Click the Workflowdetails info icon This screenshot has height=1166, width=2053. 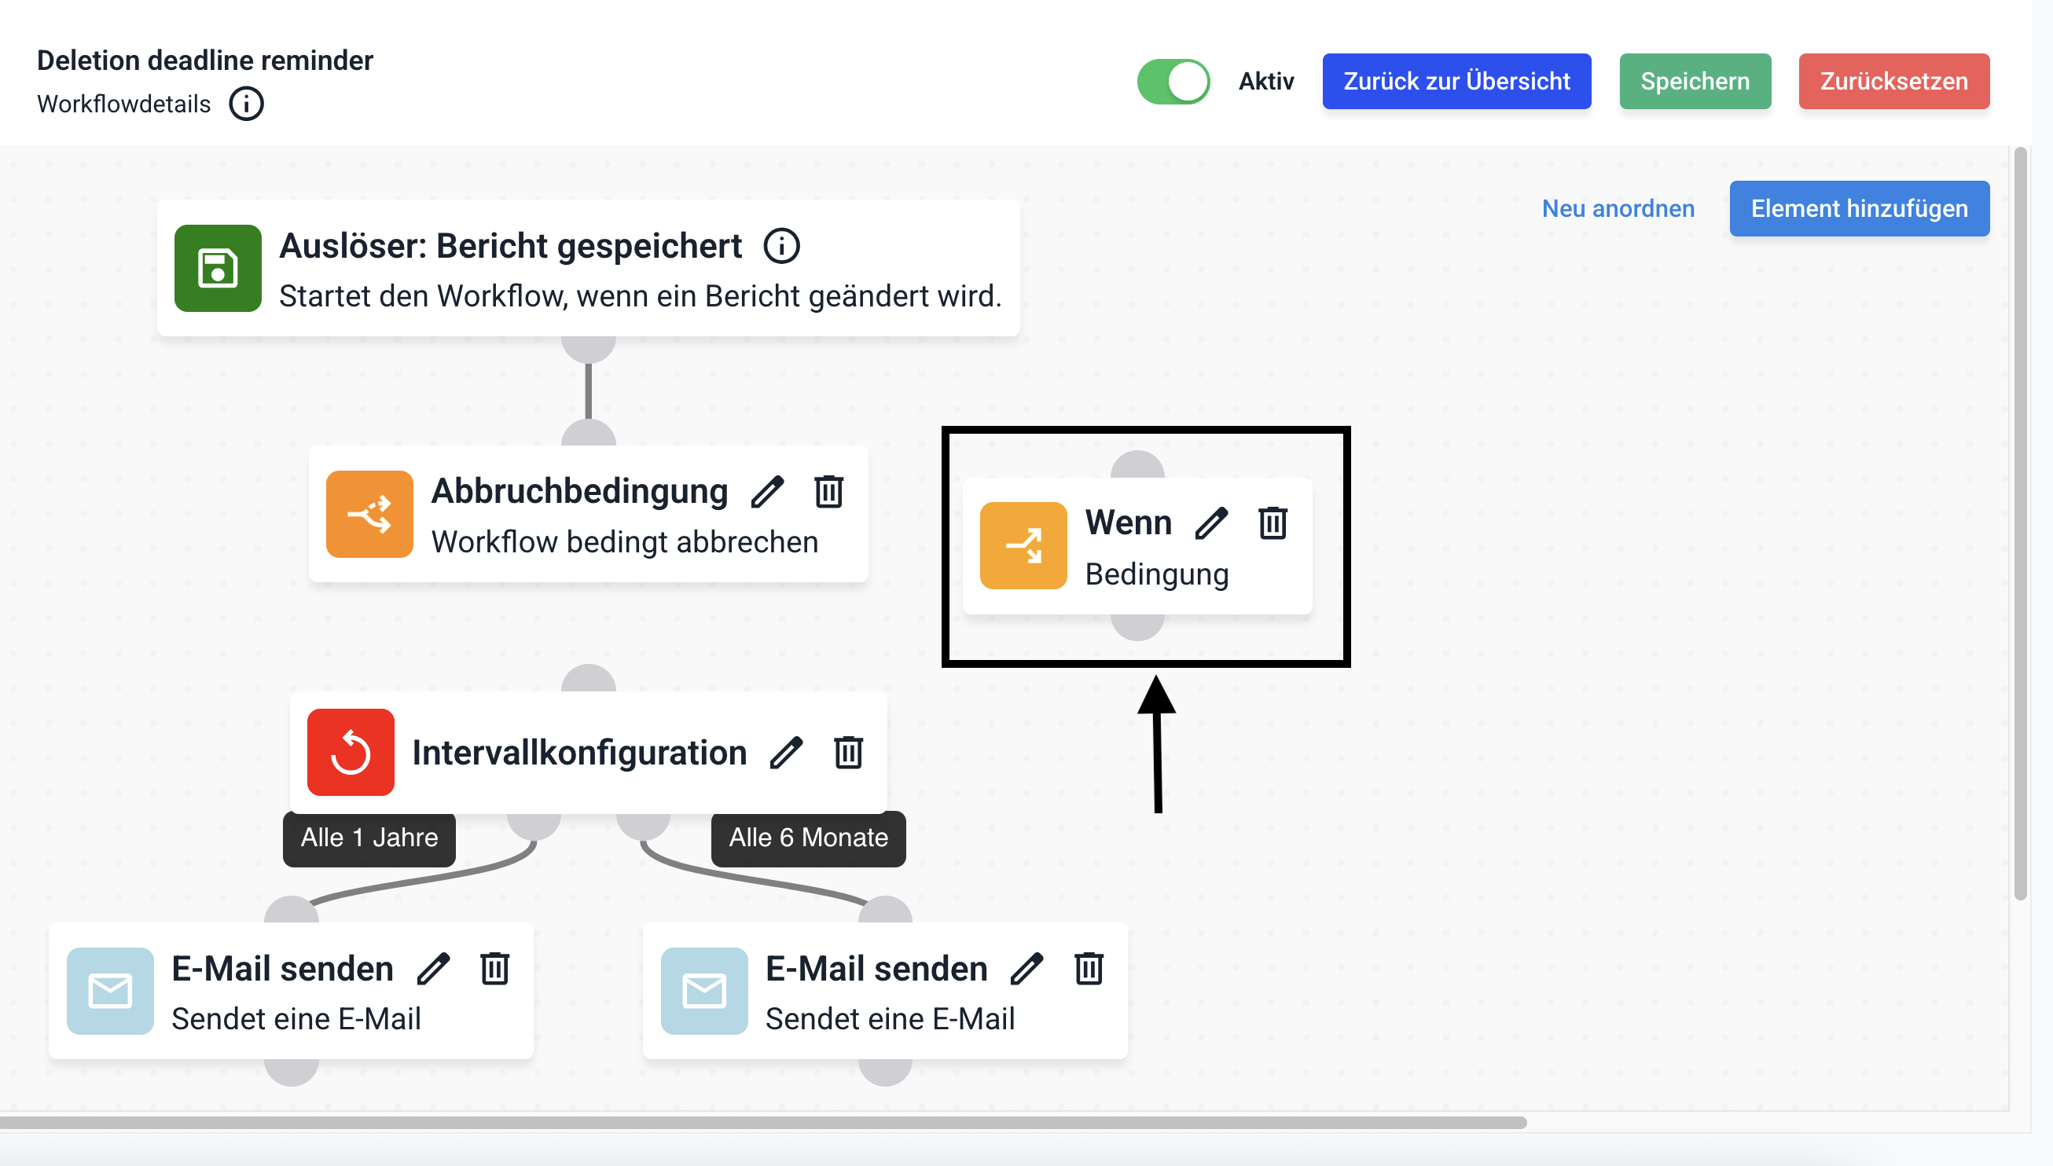(246, 104)
